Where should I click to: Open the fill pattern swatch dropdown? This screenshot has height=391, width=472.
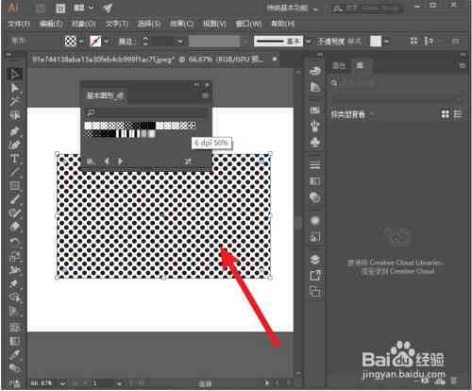[81, 42]
